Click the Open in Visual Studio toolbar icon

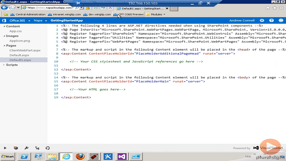click(37, 148)
